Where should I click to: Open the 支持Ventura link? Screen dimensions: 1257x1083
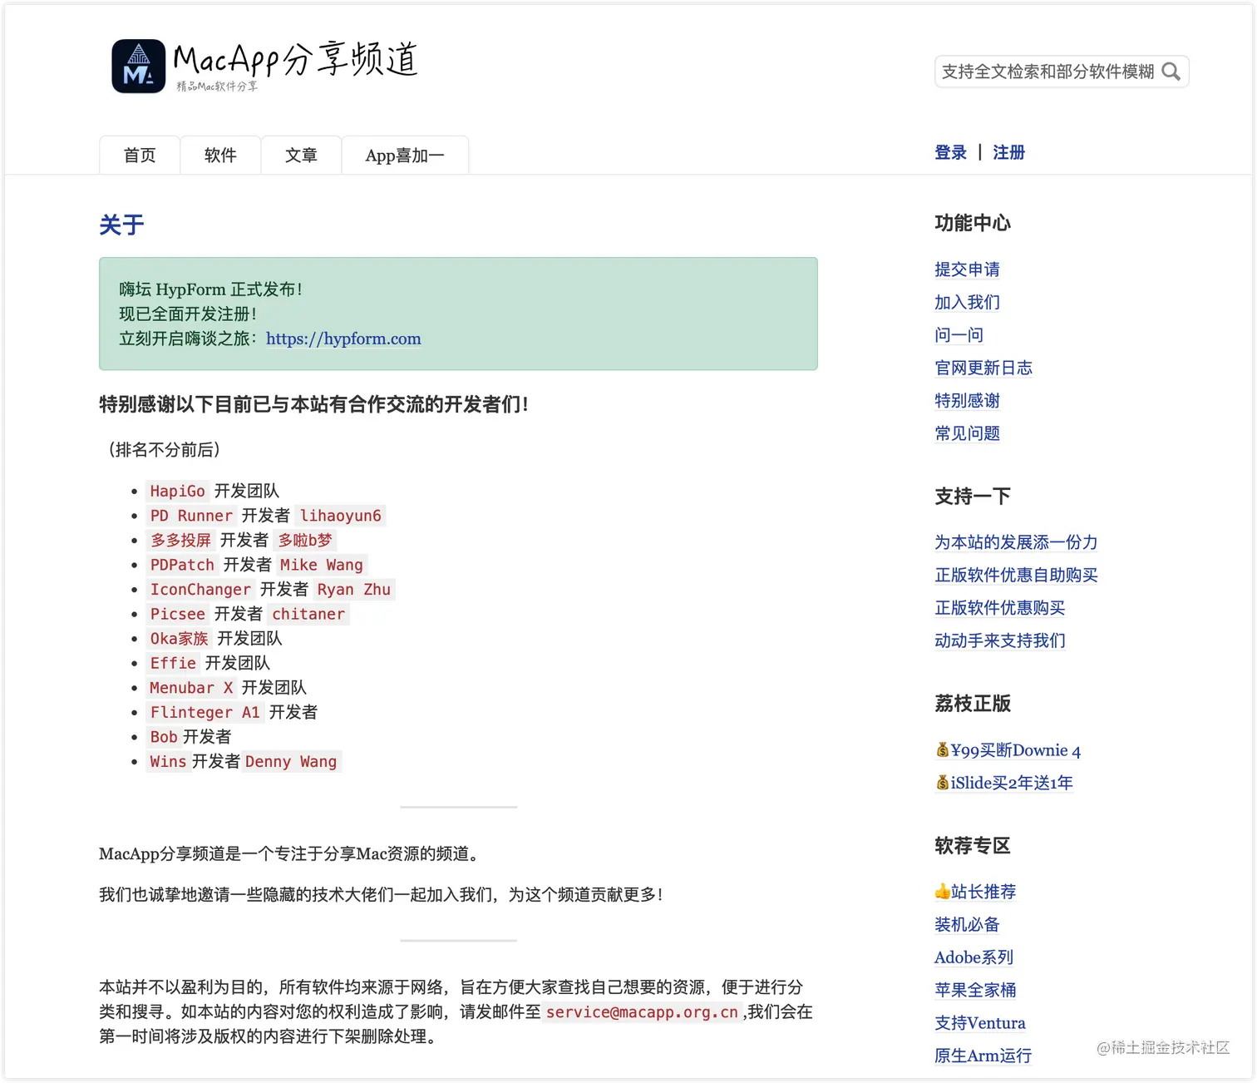980,1023
